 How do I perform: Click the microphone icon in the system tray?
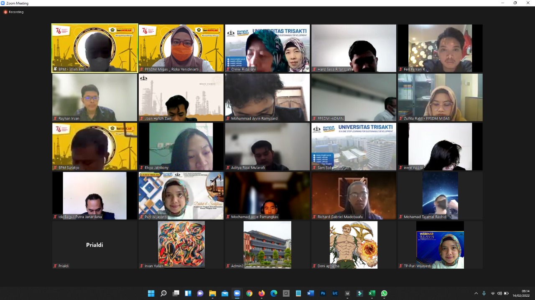(484, 293)
